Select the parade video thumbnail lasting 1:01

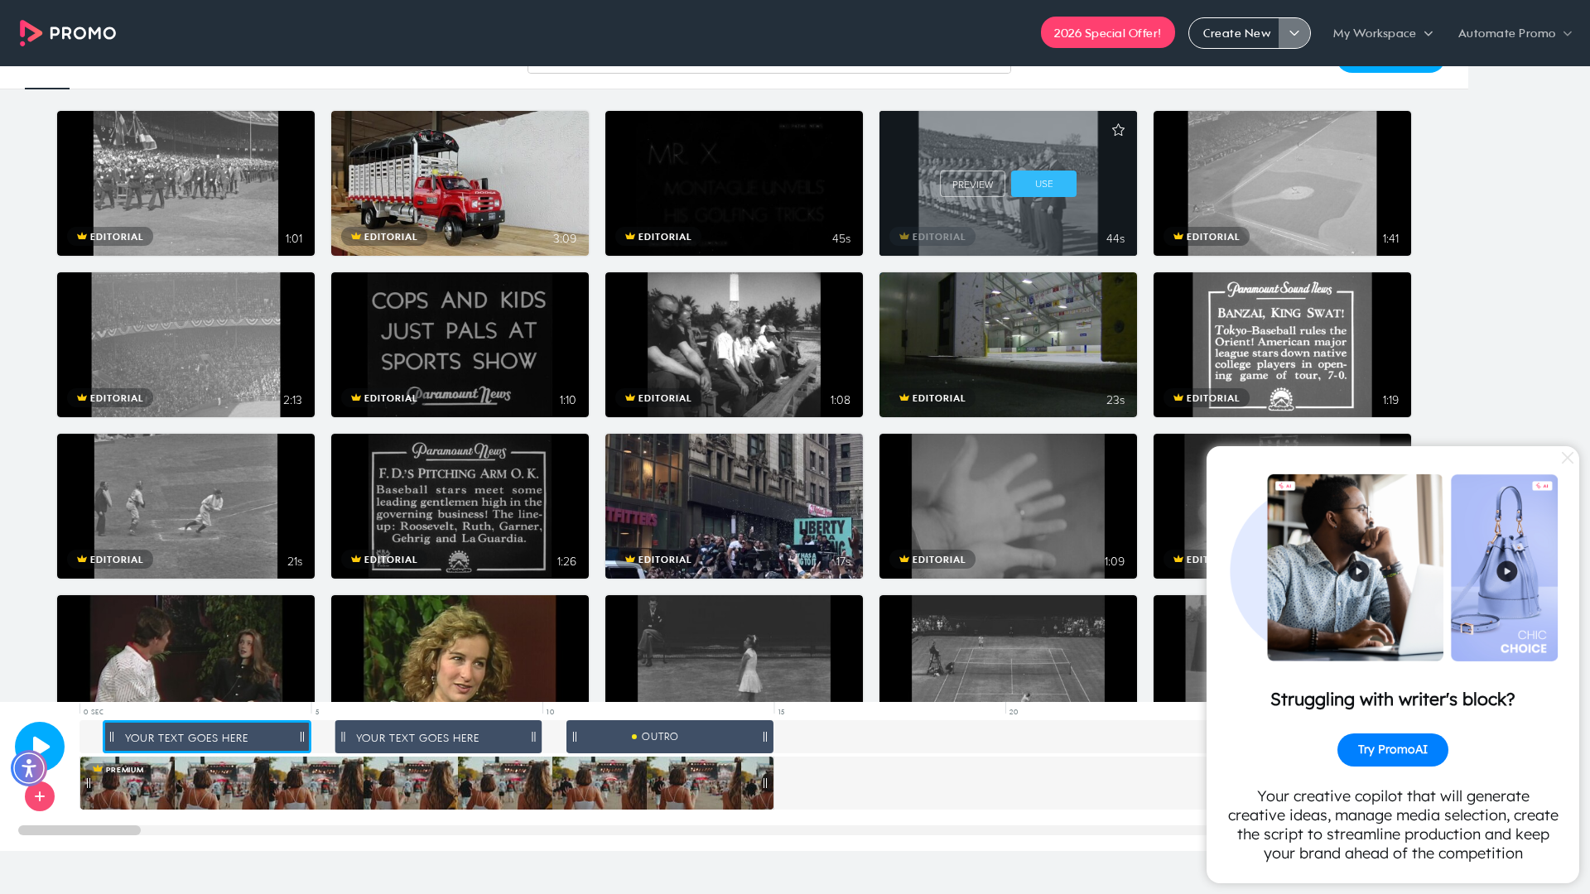pyautogui.click(x=185, y=183)
